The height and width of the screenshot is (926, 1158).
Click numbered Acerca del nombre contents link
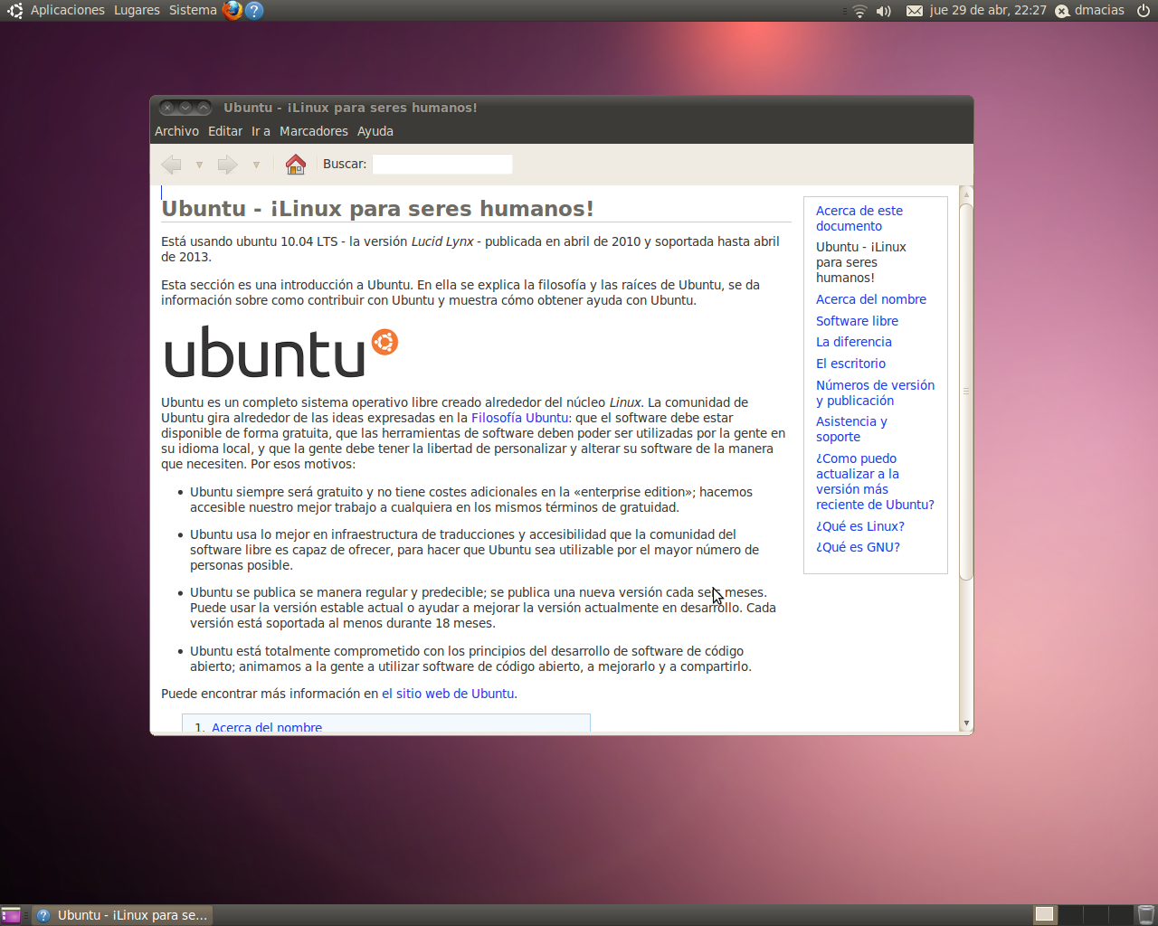267,726
